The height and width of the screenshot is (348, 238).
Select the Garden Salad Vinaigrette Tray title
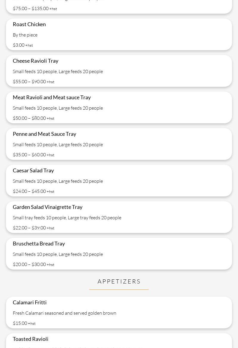48,207
